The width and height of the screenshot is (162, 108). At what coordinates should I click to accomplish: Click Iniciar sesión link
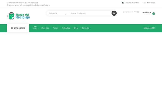[x=149, y=28]
